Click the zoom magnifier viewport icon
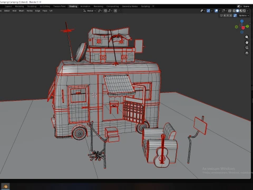 (247, 37)
